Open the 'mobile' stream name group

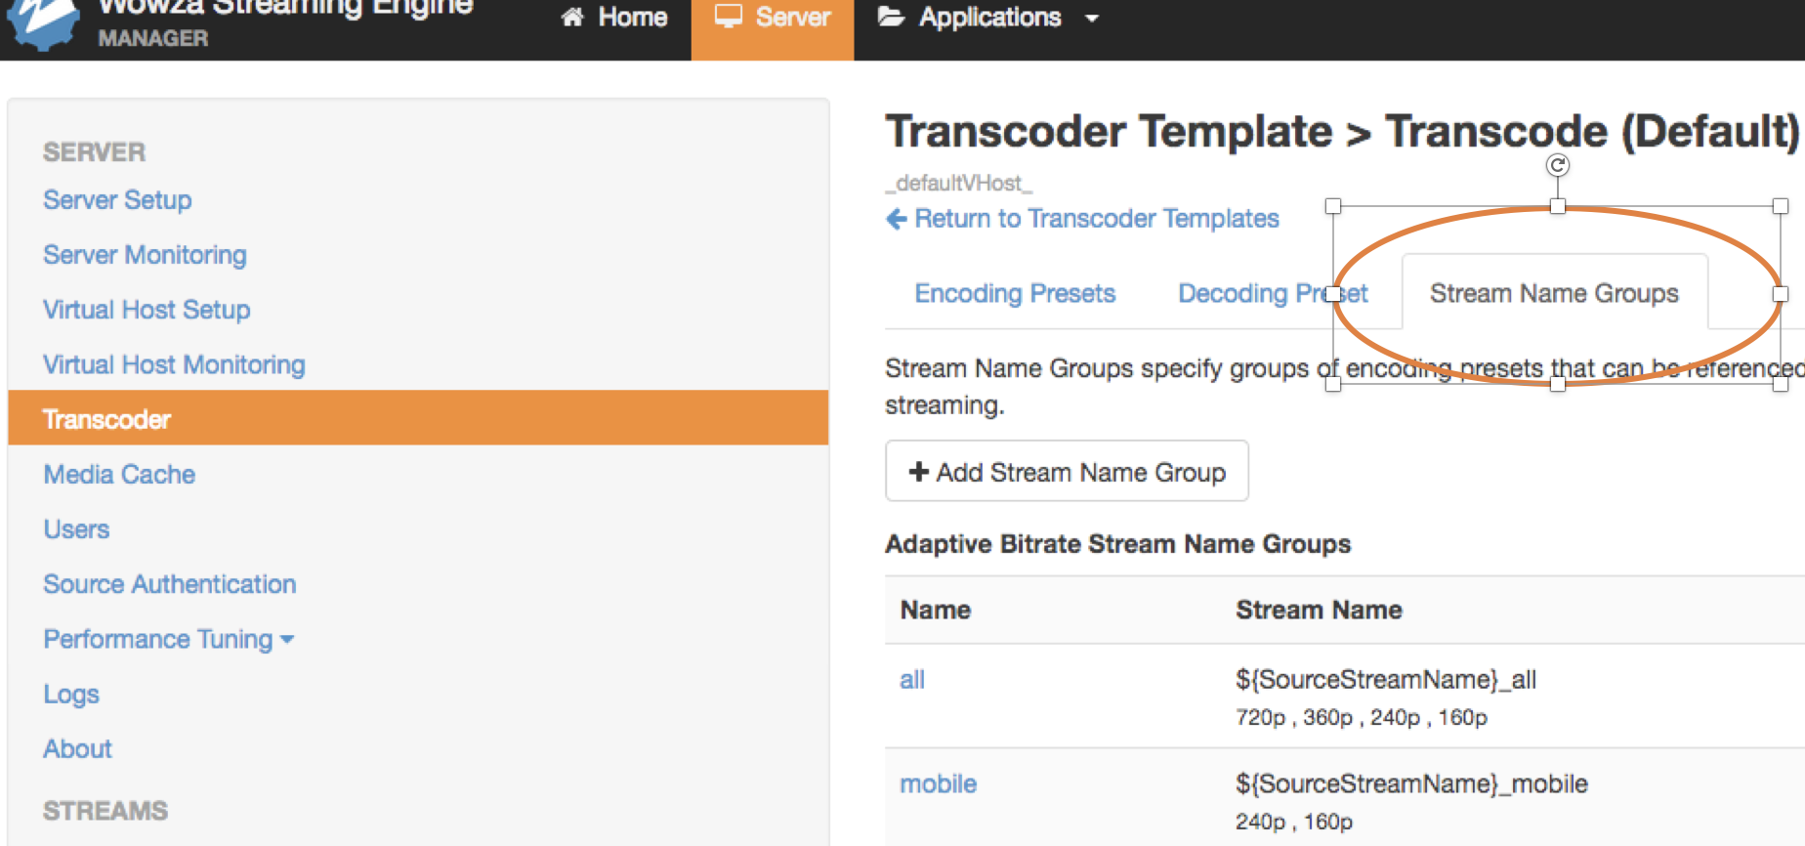[938, 783]
